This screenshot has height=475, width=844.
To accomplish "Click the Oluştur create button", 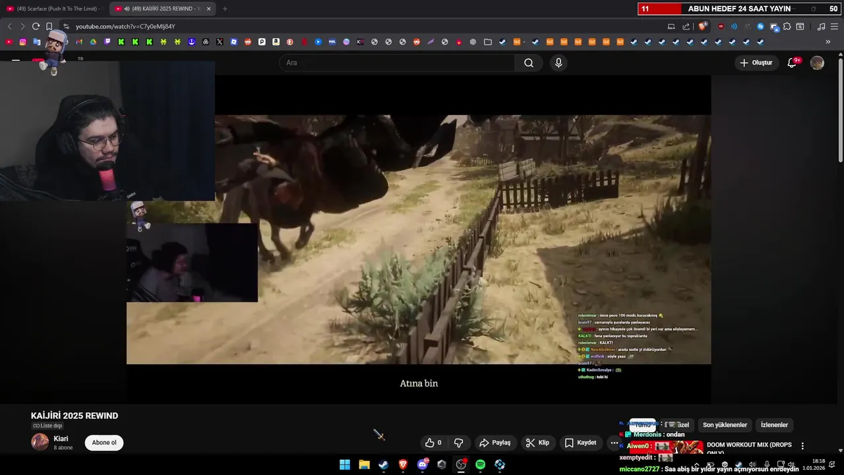I will [x=756, y=63].
